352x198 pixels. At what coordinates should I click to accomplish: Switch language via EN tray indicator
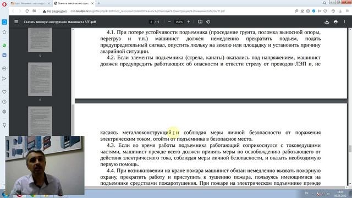tap(306, 193)
